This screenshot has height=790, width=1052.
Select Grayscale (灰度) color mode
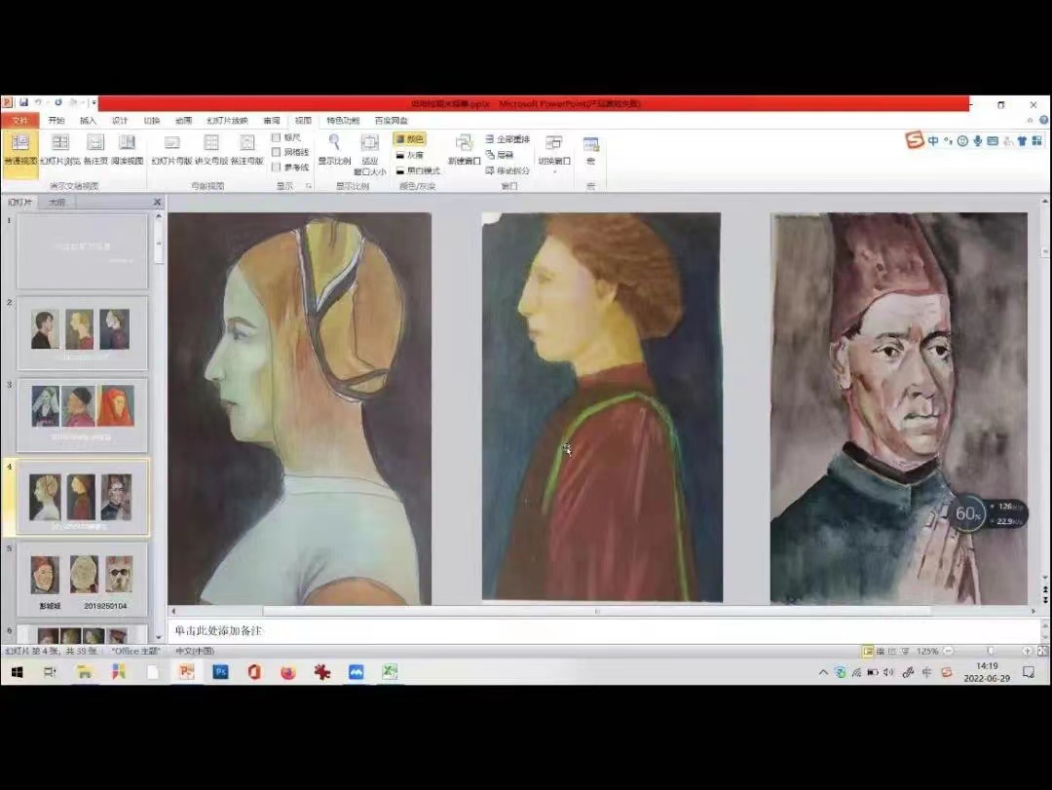pos(410,155)
